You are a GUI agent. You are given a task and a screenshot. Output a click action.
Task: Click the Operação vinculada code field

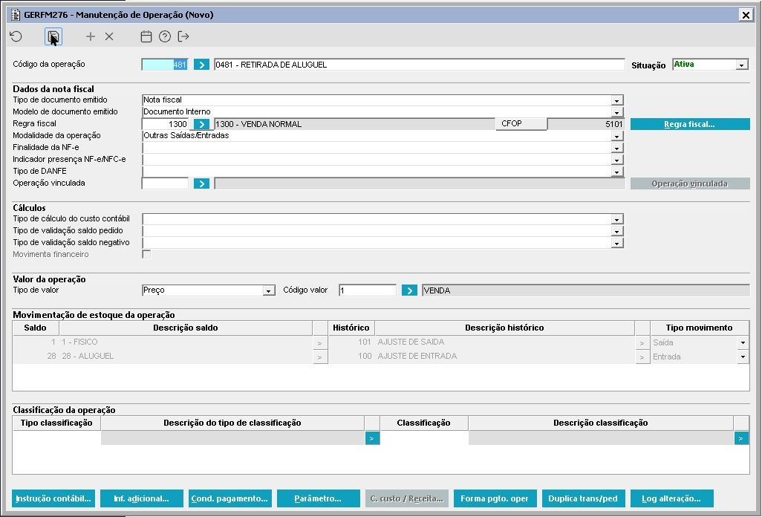tap(165, 183)
